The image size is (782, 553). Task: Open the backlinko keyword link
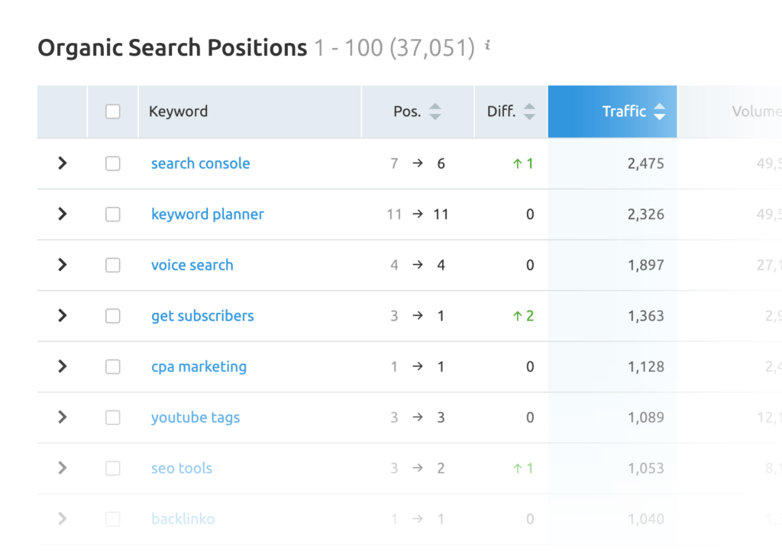[183, 519]
